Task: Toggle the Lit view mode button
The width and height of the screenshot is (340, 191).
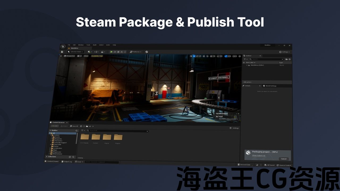Action: 80,56
